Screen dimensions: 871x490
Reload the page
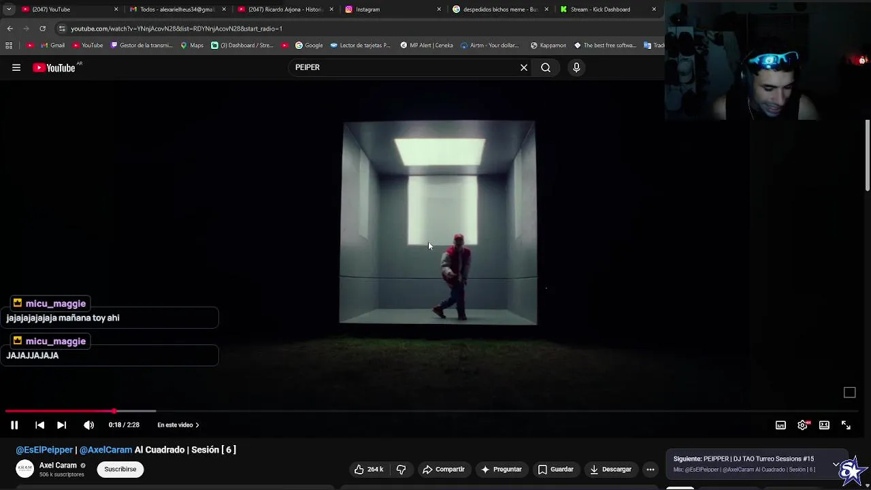(x=42, y=29)
